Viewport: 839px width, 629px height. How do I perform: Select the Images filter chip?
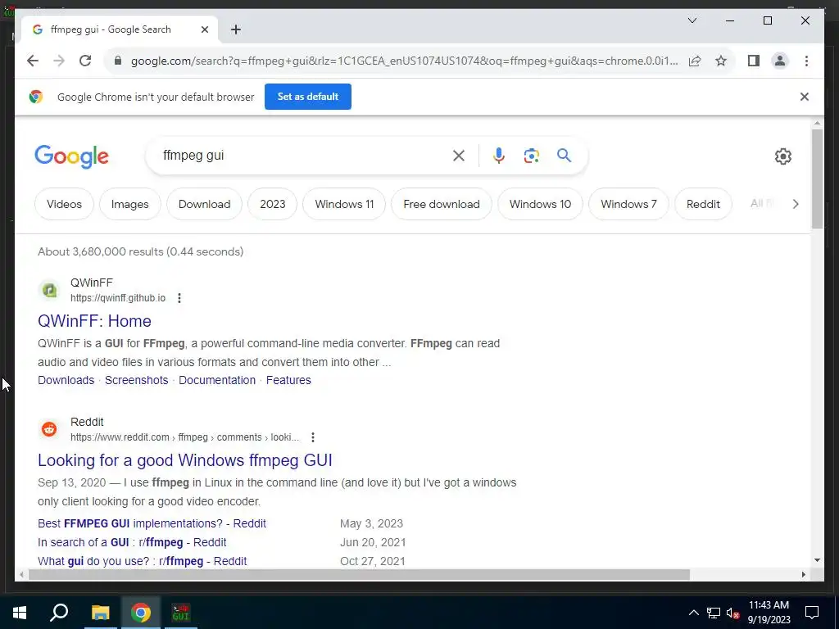(x=130, y=204)
